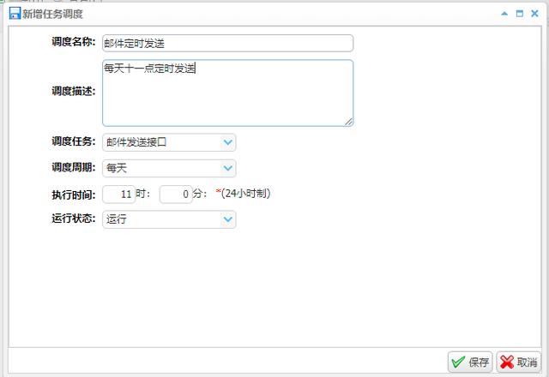Click the 取消 button
This screenshot has width=549, height=377.
518,362
